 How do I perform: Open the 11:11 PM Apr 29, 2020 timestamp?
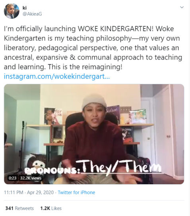coord(29,192)
